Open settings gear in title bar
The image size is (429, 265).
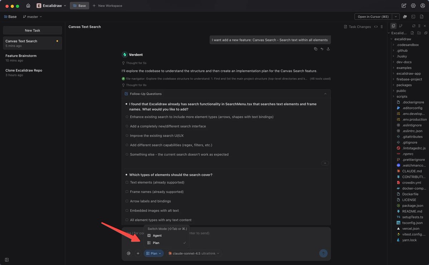coord(413,5)
